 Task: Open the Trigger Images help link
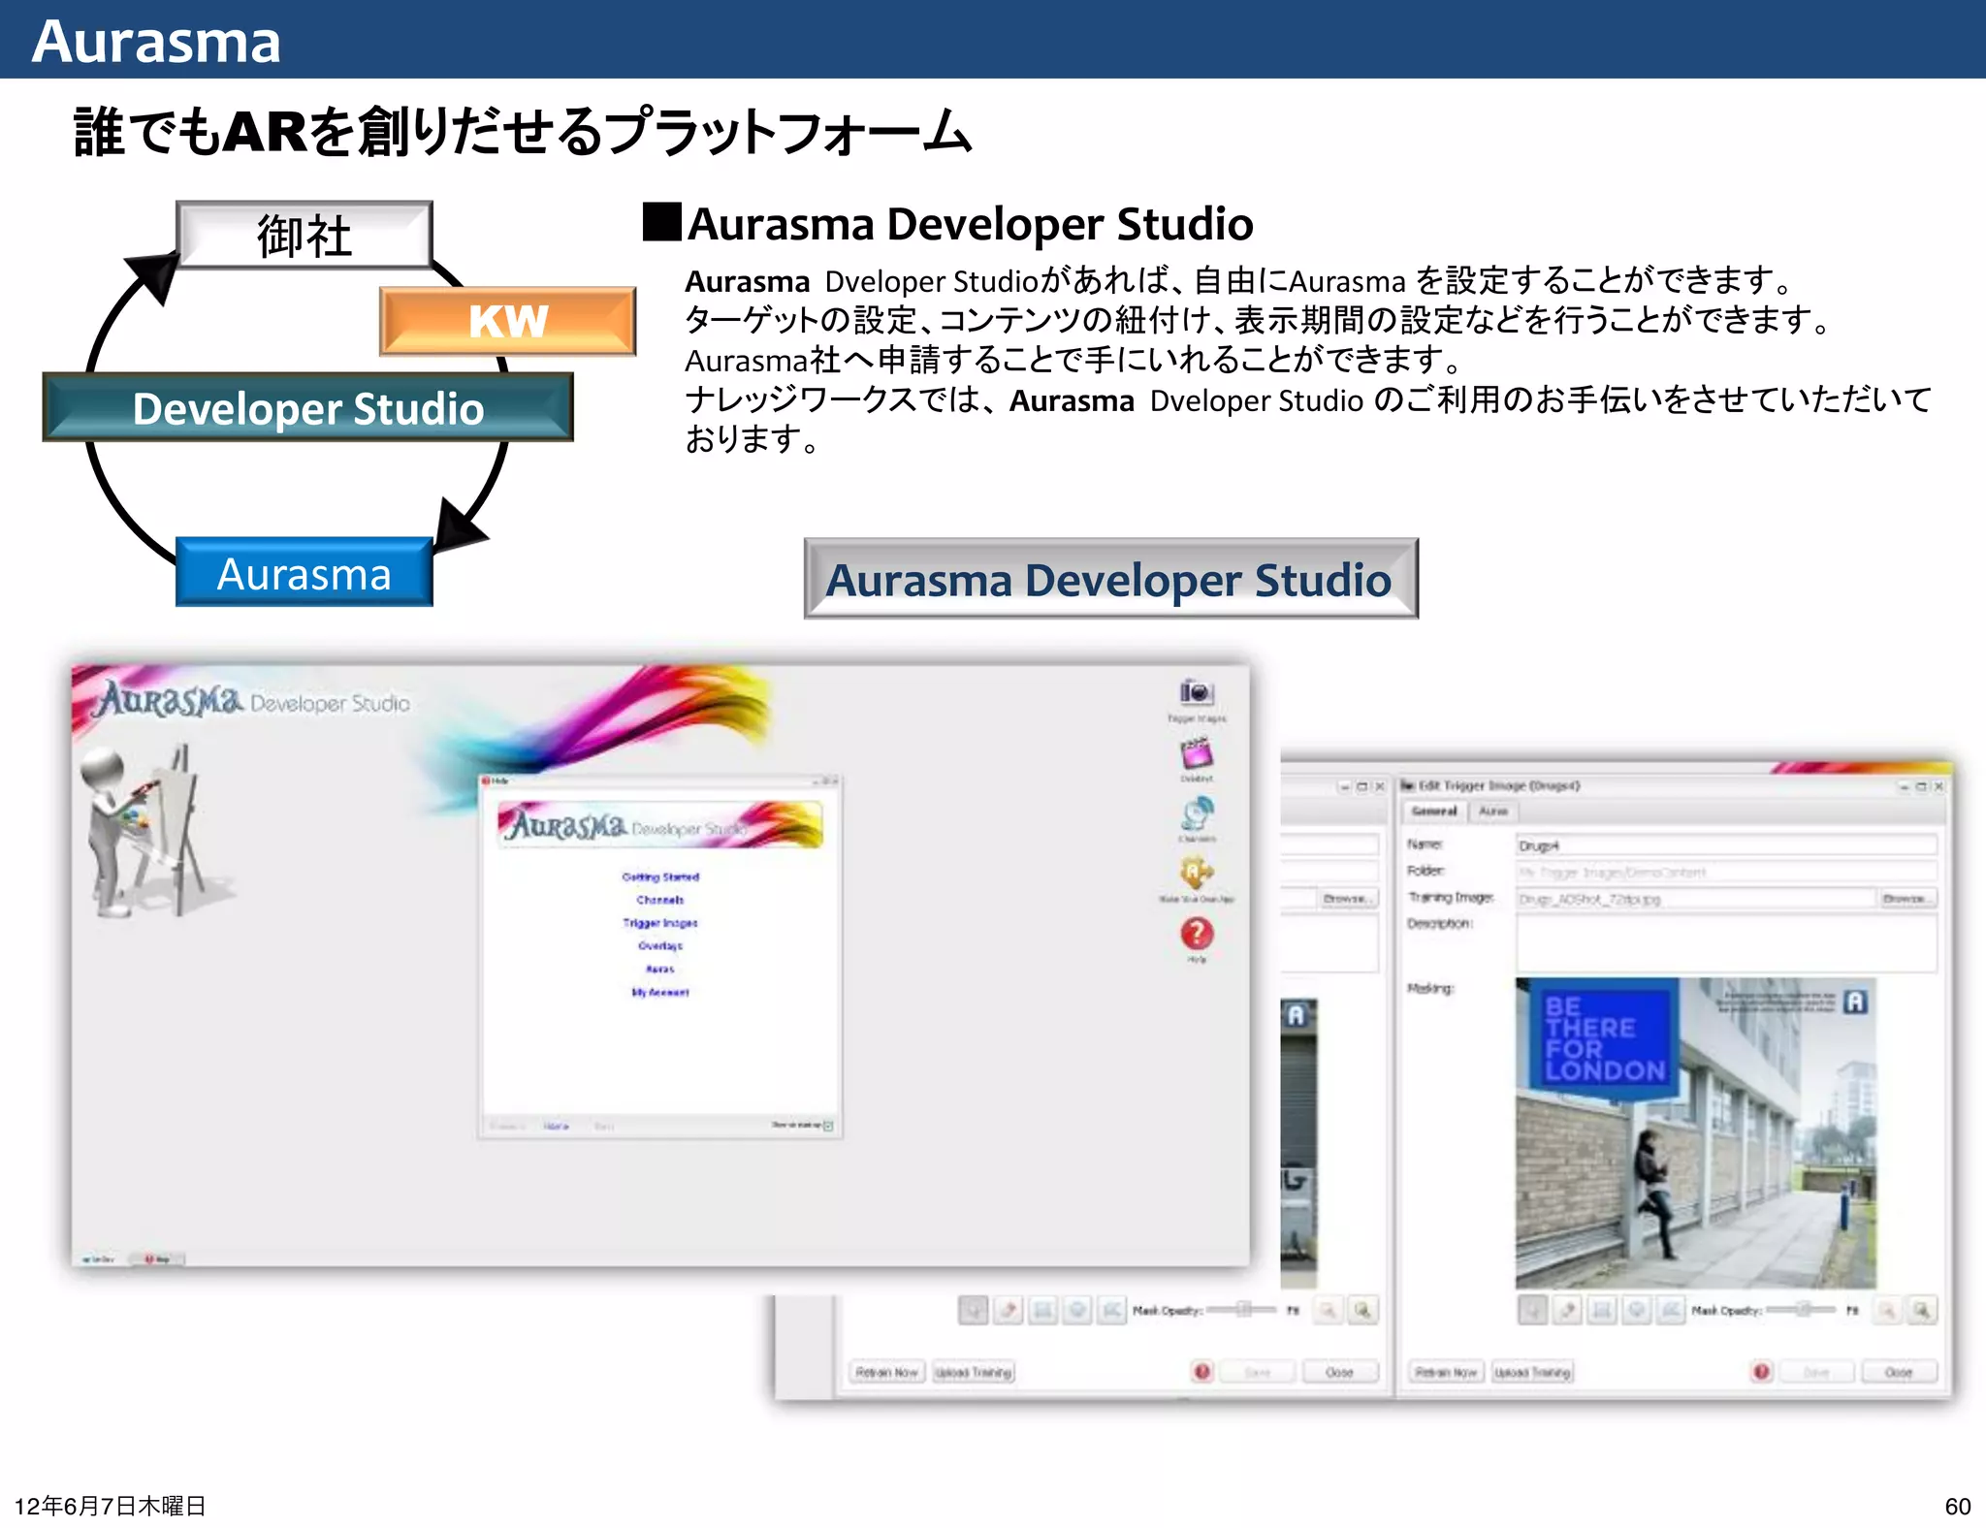tap(660, 923)
